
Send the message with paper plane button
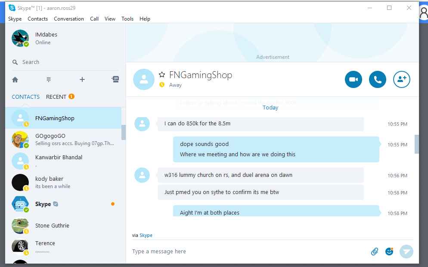(406, 252)
